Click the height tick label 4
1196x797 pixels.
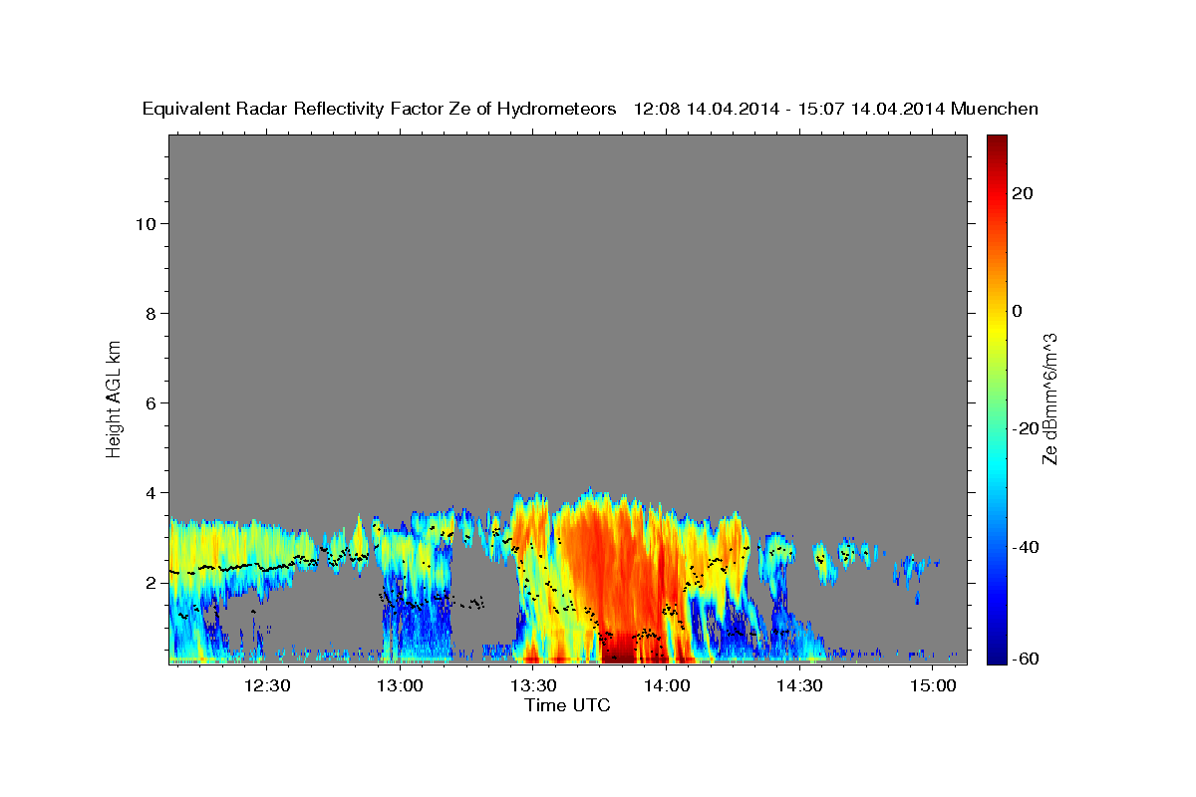pos(152,493)
